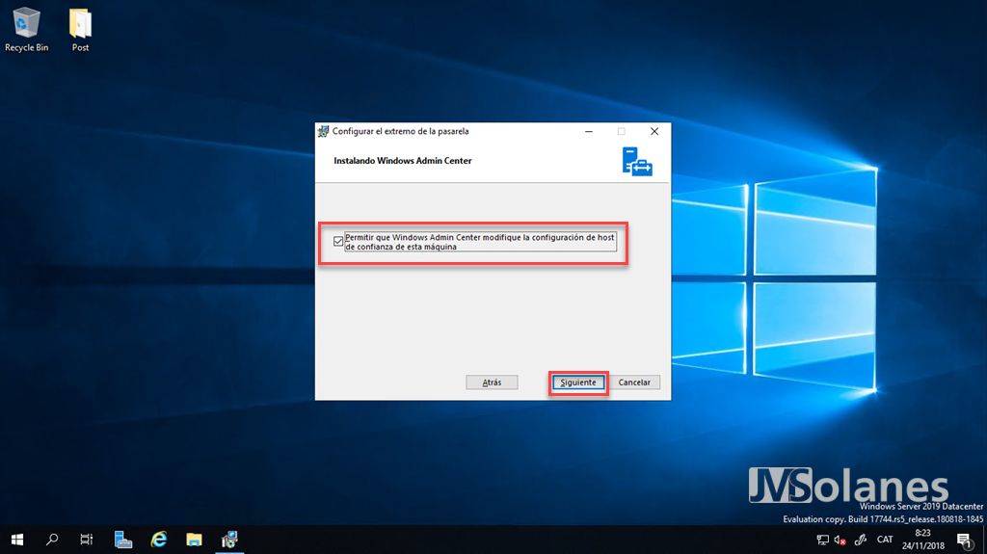987x554 pixels.
Task: Switch the CAT input language indicator
Action: click(x=885, y=540)
